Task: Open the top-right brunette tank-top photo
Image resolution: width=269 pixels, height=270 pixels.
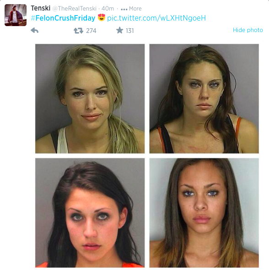Action: click(x=204, y=99)
